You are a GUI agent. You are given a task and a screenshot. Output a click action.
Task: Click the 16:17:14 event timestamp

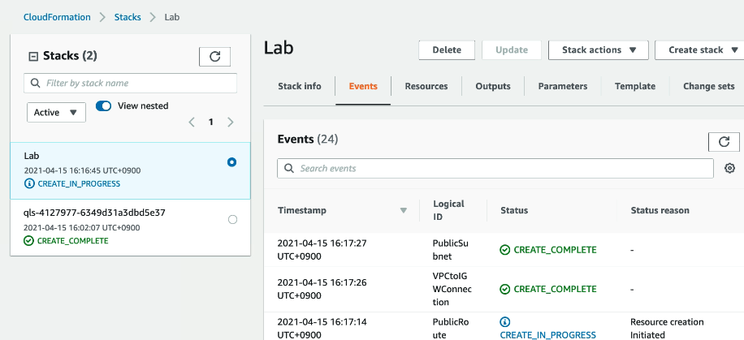click(x=322, y=329)
